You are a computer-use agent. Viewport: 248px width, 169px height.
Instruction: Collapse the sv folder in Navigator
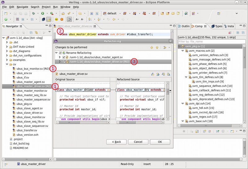7,64
